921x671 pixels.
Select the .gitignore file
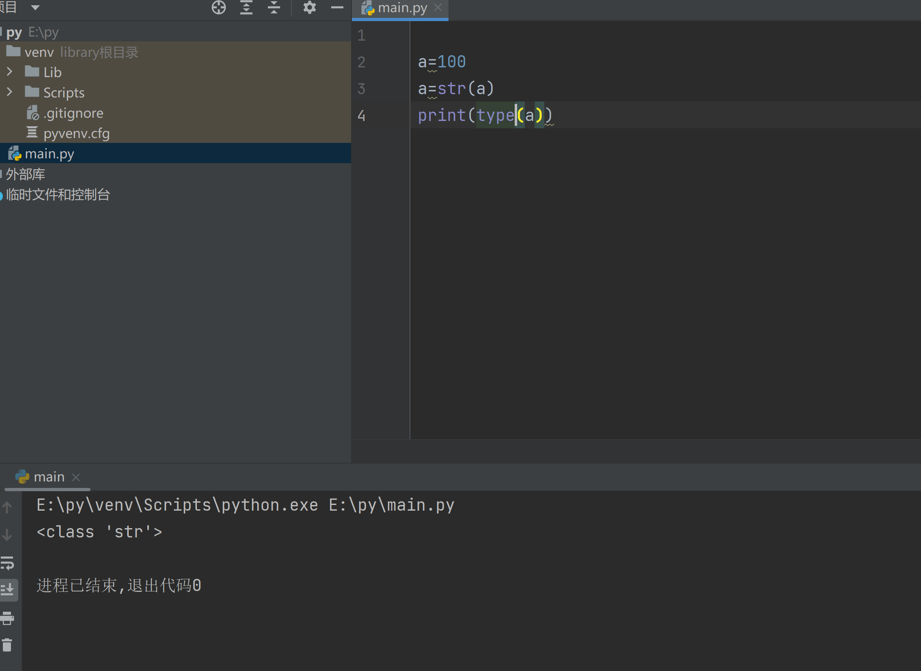click(175, 113)
